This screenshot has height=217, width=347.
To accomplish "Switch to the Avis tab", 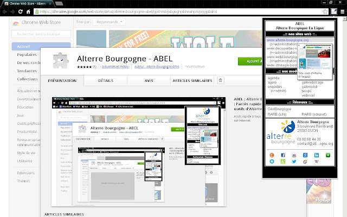I will coord(149,81).
